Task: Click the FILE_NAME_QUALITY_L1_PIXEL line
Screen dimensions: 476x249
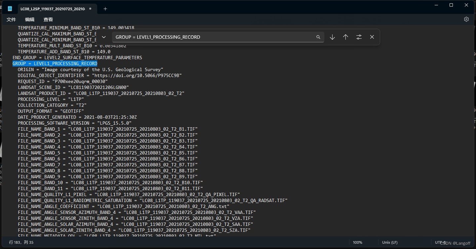Action: pos(129,194)
